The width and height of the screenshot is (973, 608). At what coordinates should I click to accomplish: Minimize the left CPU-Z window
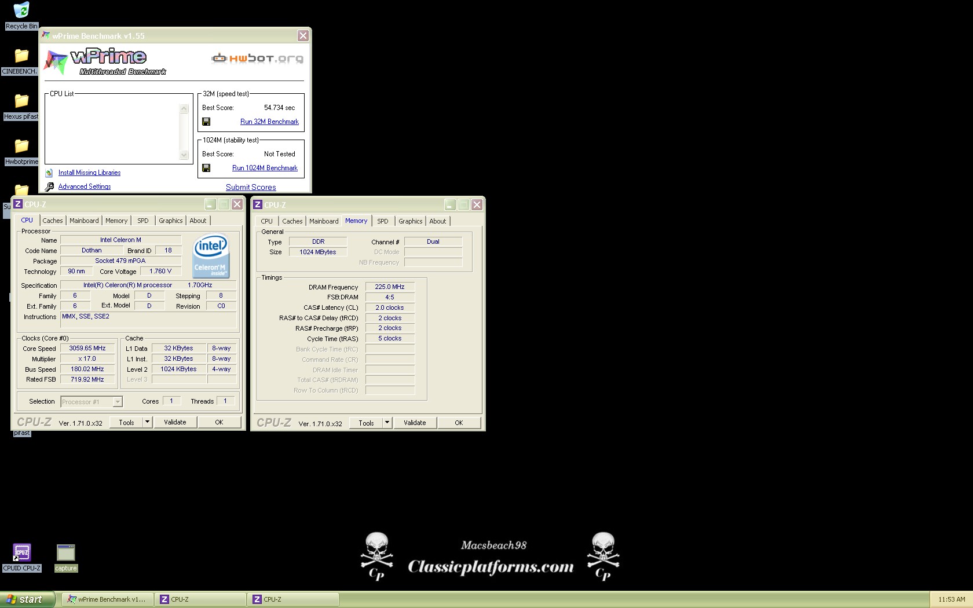coord(210,204)
